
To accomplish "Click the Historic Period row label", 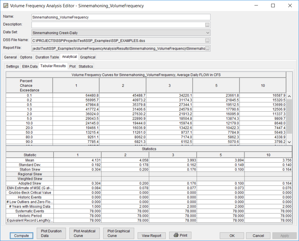I will tap(30, 216).
